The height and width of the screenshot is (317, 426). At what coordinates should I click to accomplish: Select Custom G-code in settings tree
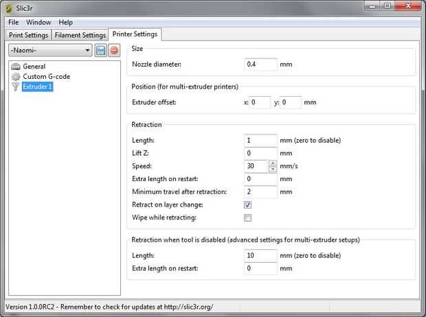pos(47,77)
